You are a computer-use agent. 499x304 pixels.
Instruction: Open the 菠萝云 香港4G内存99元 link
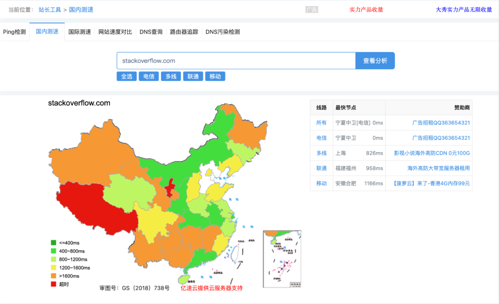(431, 183)
